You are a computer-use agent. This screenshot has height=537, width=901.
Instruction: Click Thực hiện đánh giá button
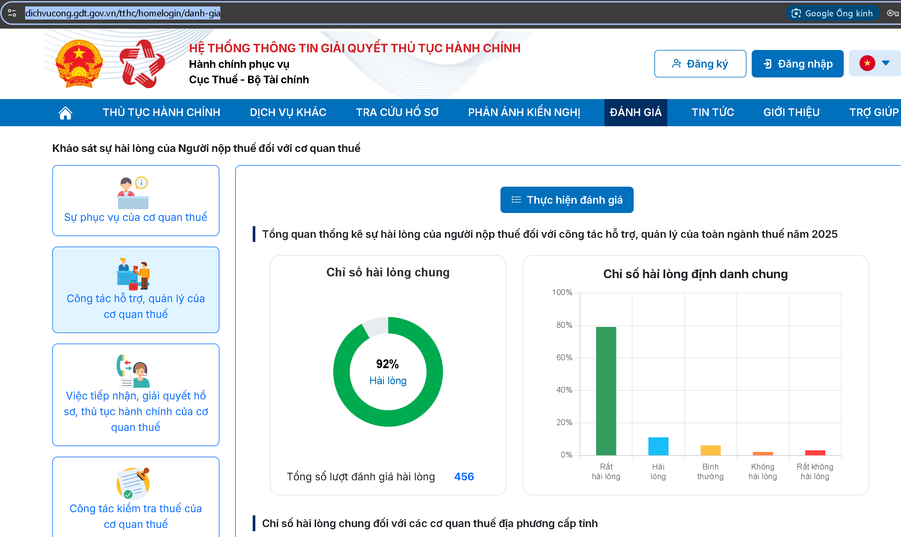point(567,200)
